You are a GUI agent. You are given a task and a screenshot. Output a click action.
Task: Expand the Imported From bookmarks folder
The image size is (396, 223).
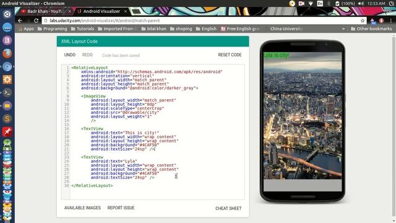coord(118,29)
